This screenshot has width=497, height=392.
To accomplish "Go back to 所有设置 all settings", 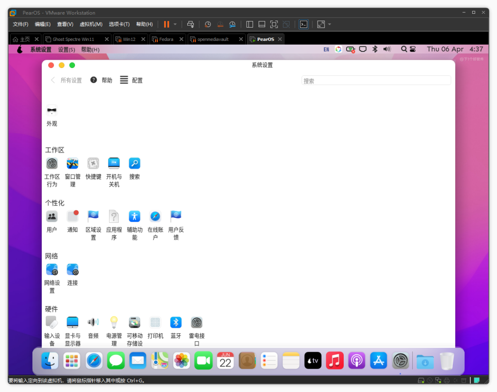I will pyautogui.click(x=66, y=80).
